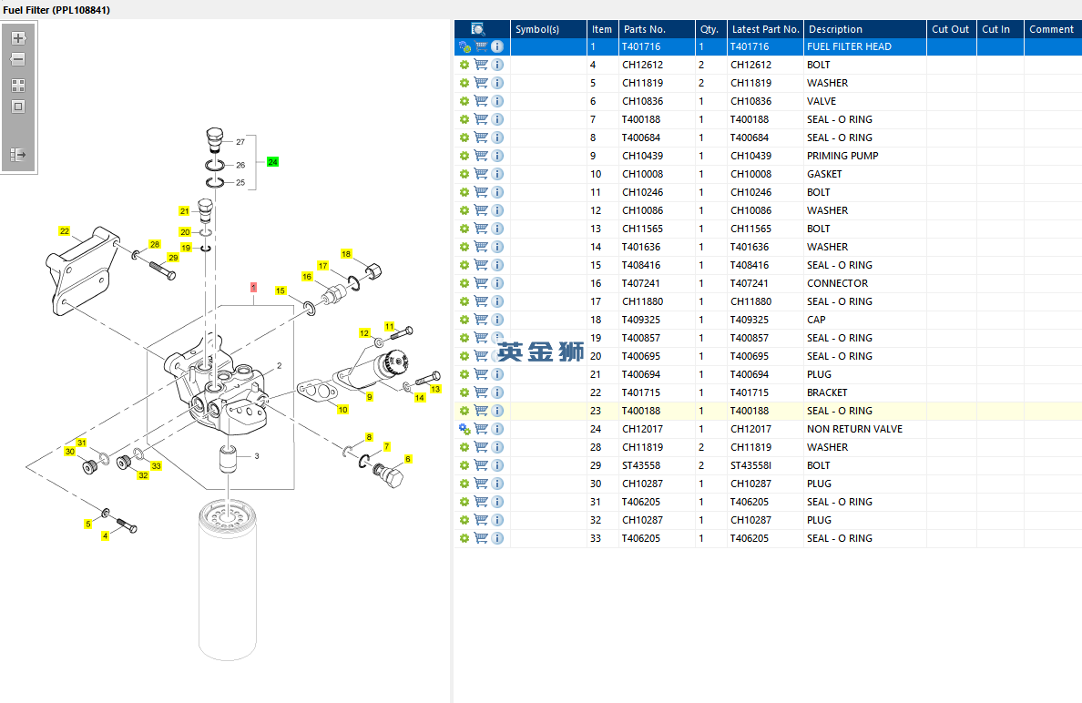Click the Symbol(s) column header

(548, 29)
